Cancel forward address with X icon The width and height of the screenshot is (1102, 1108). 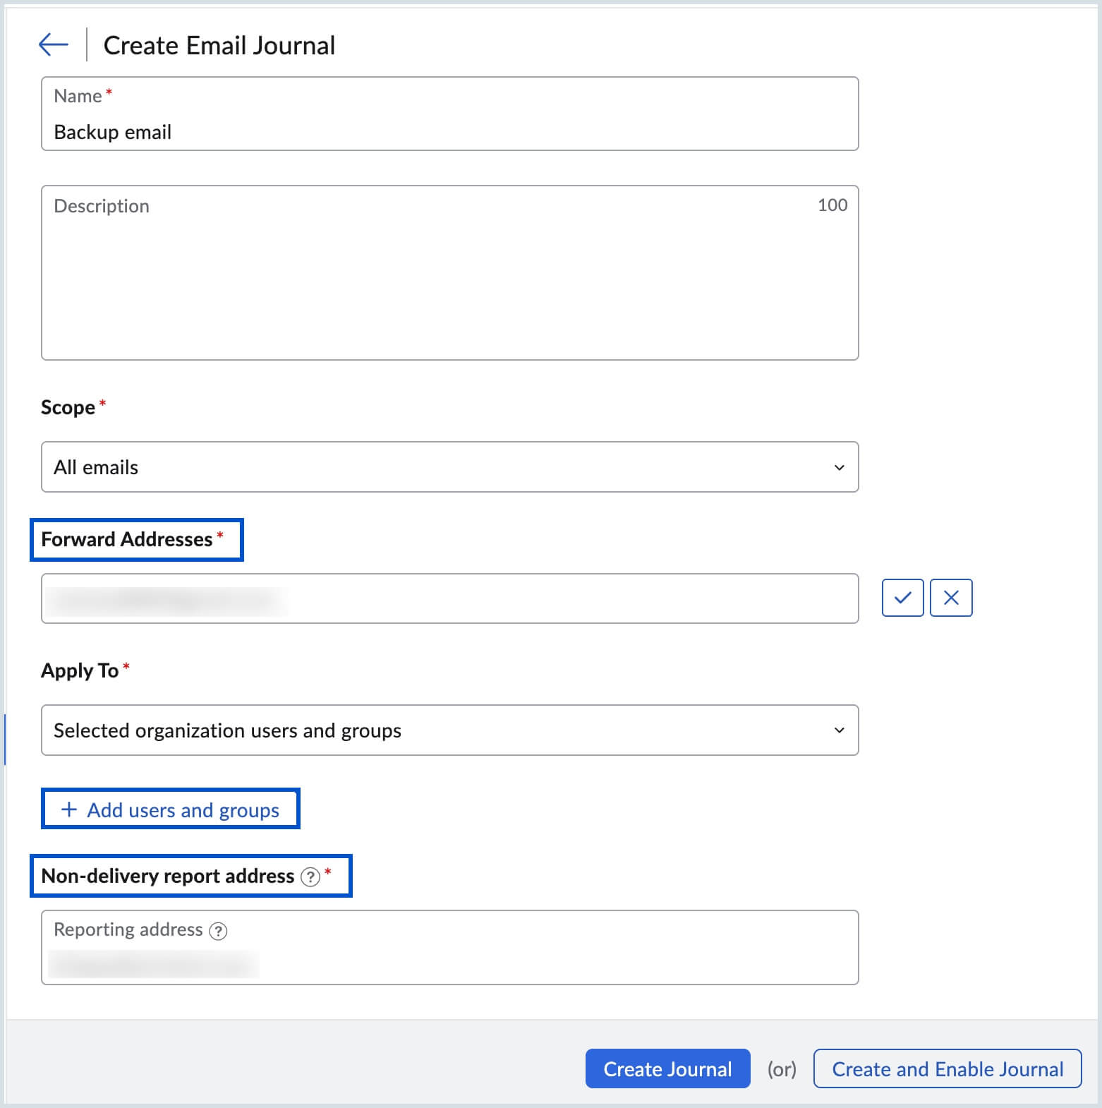point(950,598)
